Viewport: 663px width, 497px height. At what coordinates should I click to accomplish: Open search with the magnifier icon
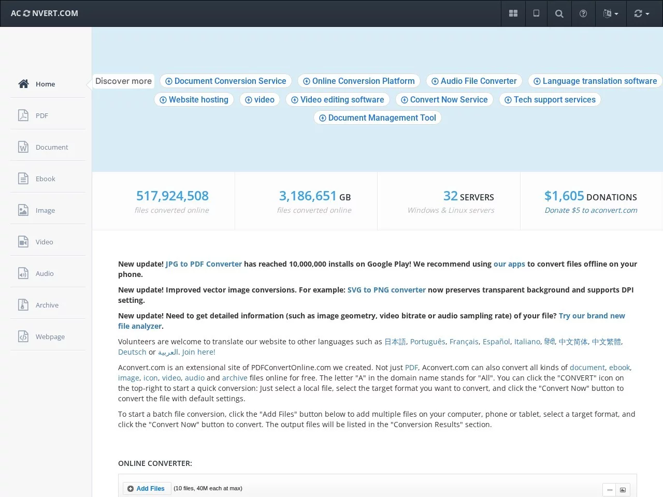(559, 13)
